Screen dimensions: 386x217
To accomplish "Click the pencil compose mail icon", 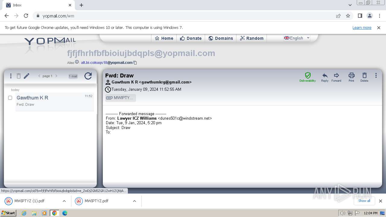I will [x=27, y=76].
